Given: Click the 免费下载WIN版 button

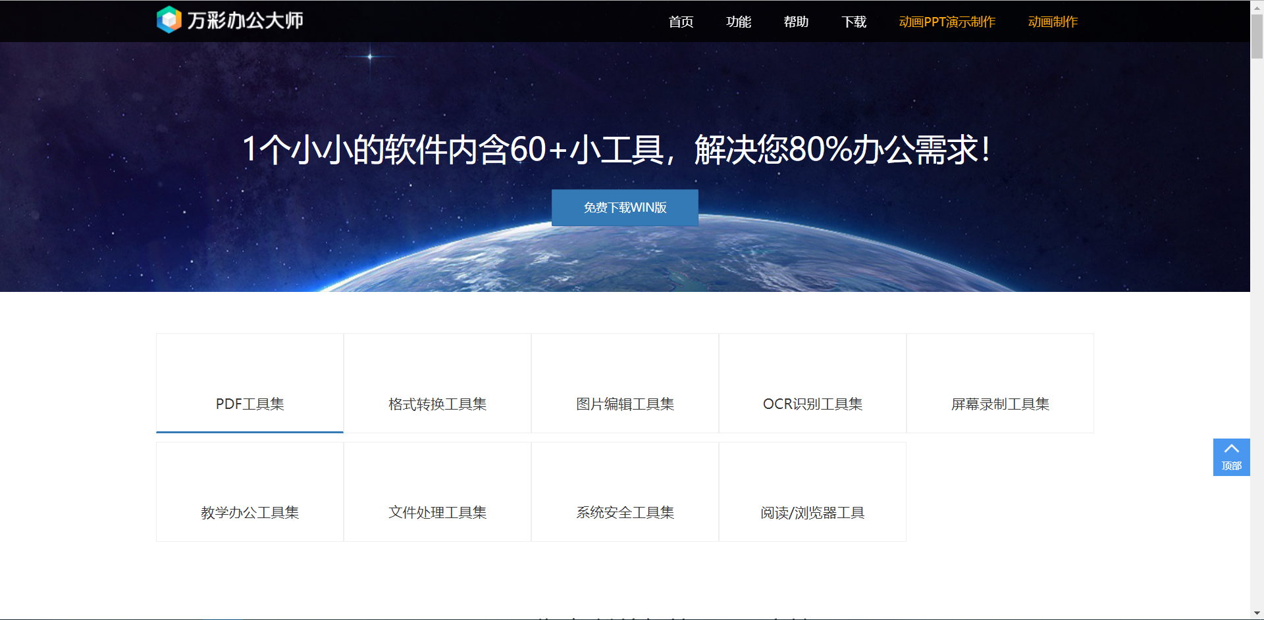Looking at the screenshot, I should (625, 208).
